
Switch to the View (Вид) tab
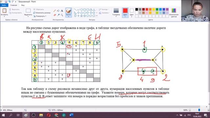point(23,5)
